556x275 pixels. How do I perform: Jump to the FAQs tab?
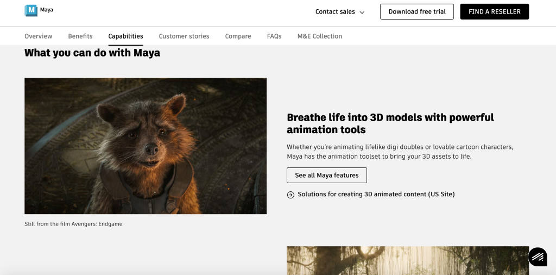pos(274,36)
